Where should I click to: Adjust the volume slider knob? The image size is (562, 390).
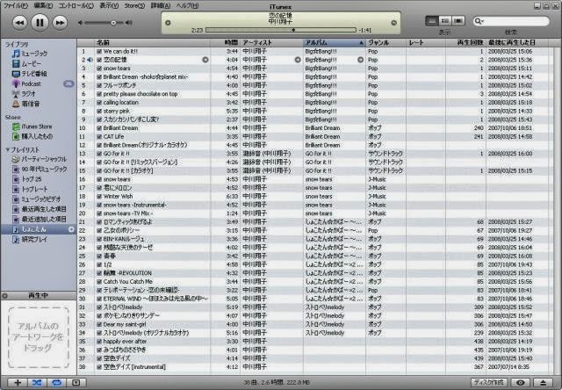[x=113, y=23]
